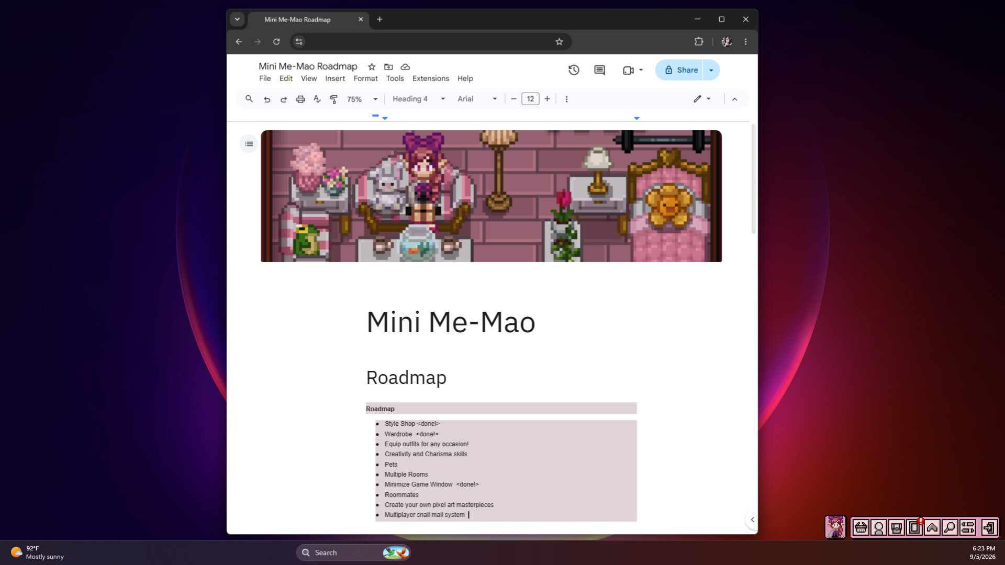The height and width of the screenshot is (565, 1005).
Task: Click the Move to folder icon
Action: tap(388, 67)
